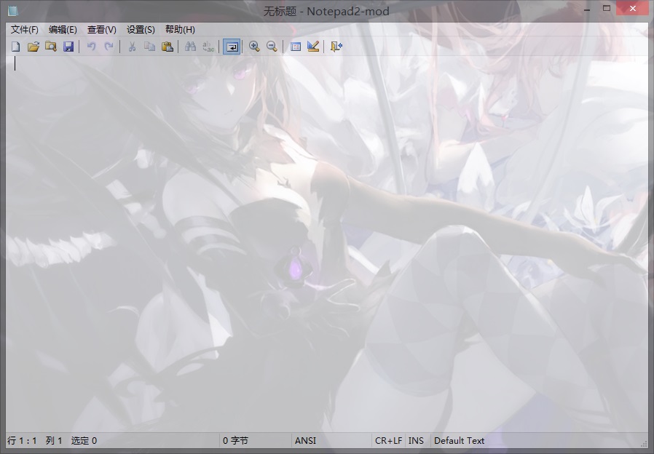Toggle the Word Wrap toolbar button
The height and width of the screenshot is (454, 654).
[232, 47]
